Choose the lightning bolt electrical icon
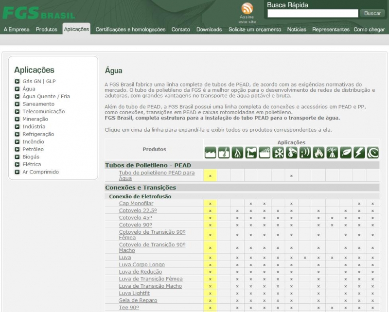The image size is (389, 312). pyautogui.click(x=359, y=152)
